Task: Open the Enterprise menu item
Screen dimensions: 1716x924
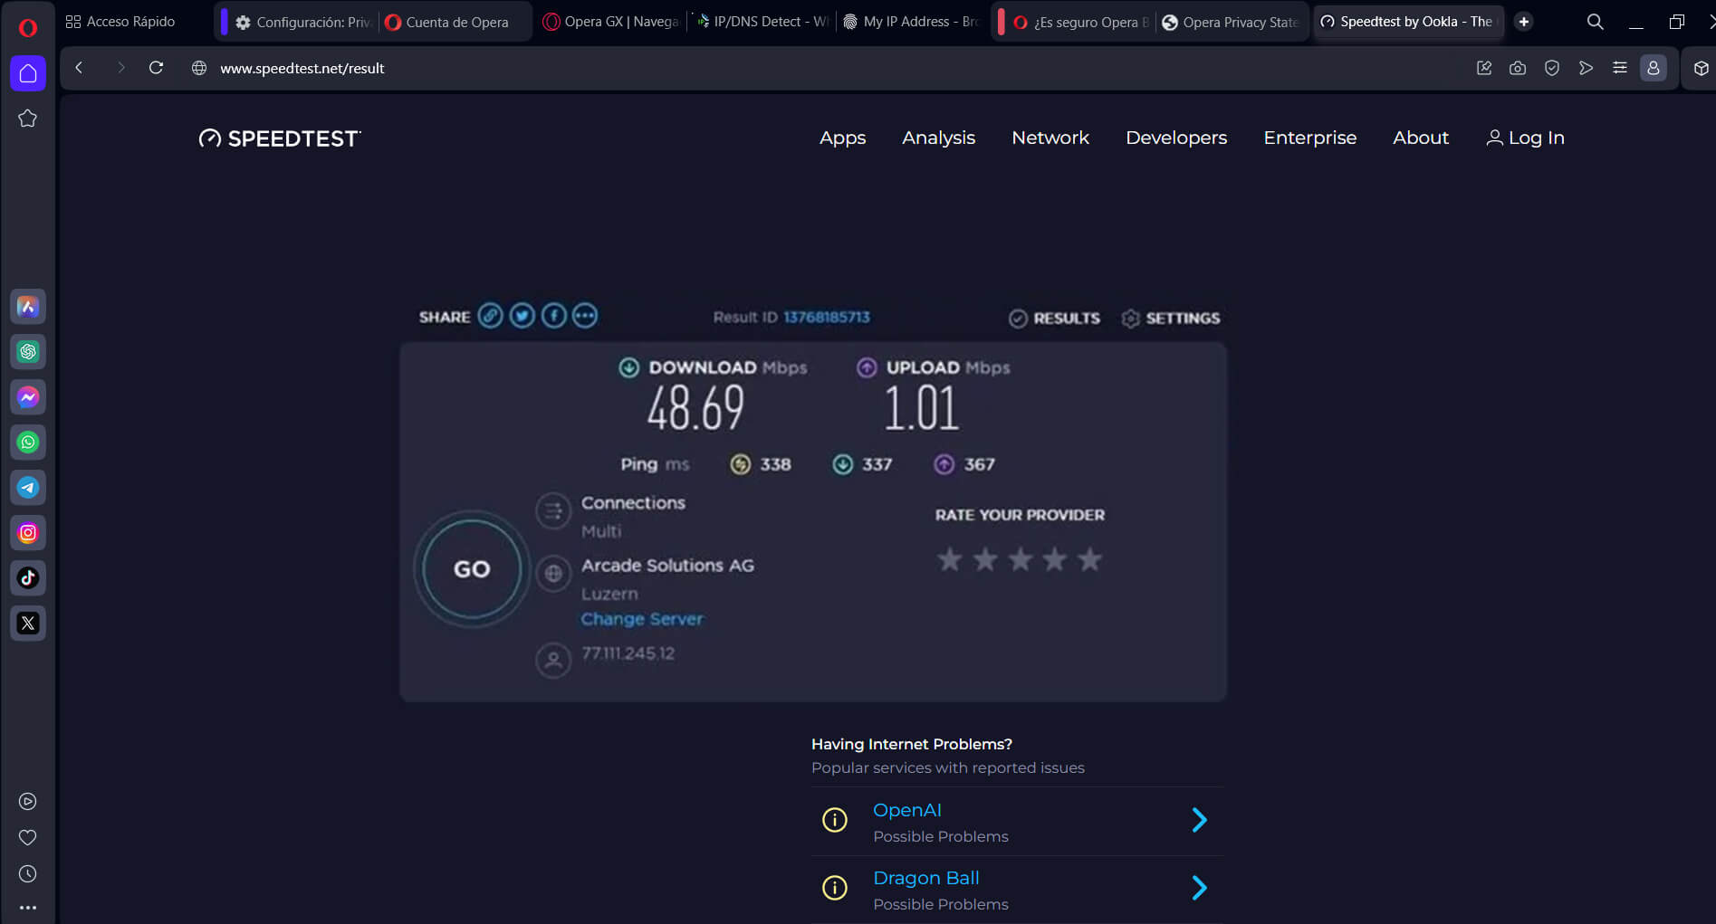Action: pos(1309,138)
